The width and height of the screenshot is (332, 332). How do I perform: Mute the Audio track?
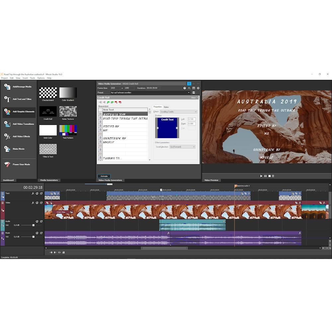[37, 221]
